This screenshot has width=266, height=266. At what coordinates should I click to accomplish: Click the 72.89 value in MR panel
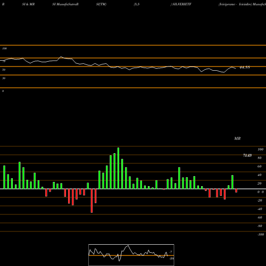pyautogui.click(x=247, y=155)
